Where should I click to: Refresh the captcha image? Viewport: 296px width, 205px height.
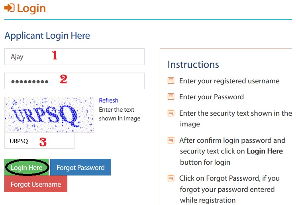[108, 101]
